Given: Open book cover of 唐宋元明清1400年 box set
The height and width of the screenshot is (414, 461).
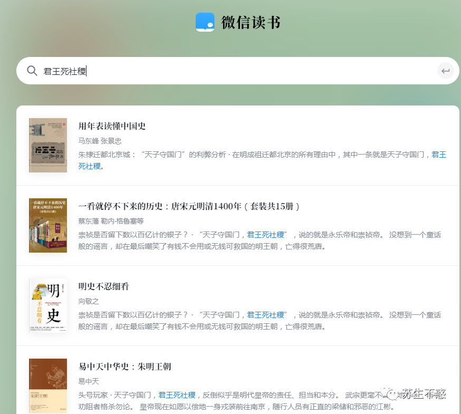Looking at the screenshot, I should tap(48, 225).
